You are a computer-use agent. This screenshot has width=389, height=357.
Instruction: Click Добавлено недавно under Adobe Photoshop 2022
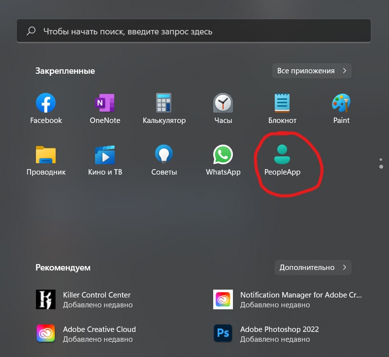tap(275, 339)
